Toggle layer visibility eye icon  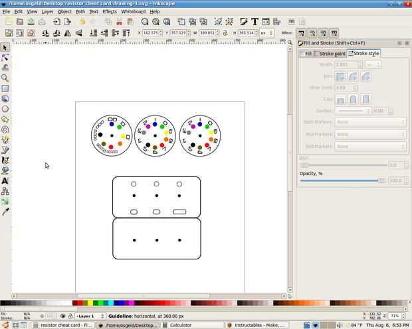(x=63, y=316)
